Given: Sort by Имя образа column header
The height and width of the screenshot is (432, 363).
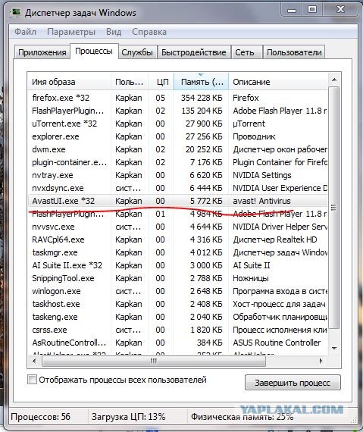Looking at the screenshot, I should pos(70,82).
